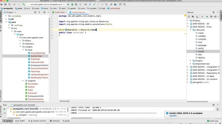Click the Save All toolbar icon

click(x=6, y=4)
